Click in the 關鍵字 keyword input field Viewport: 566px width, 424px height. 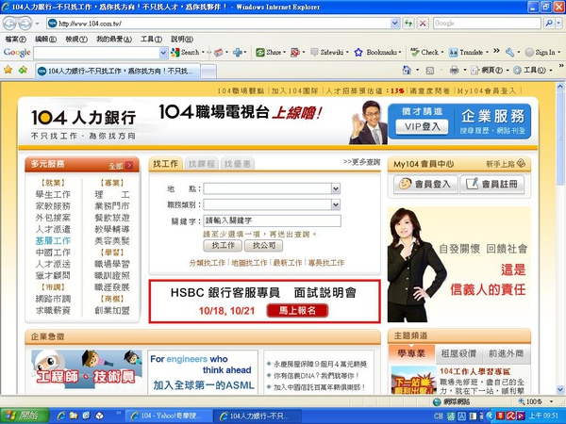coord(272,220)
